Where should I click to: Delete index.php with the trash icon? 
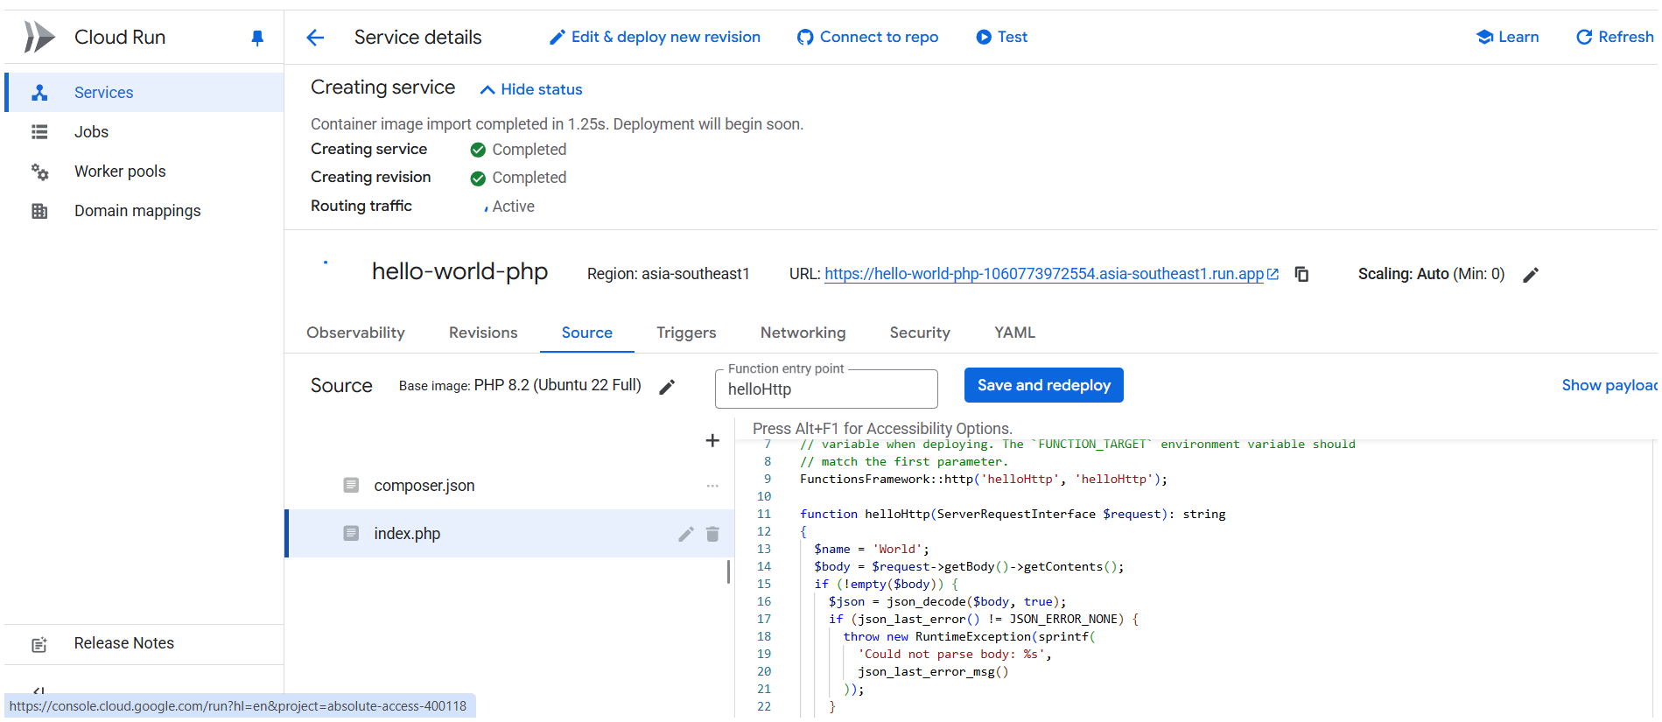point(712,534)
